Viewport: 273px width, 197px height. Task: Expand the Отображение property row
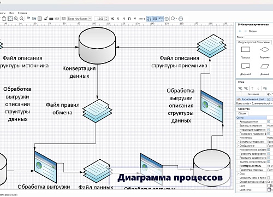[238, 146]
